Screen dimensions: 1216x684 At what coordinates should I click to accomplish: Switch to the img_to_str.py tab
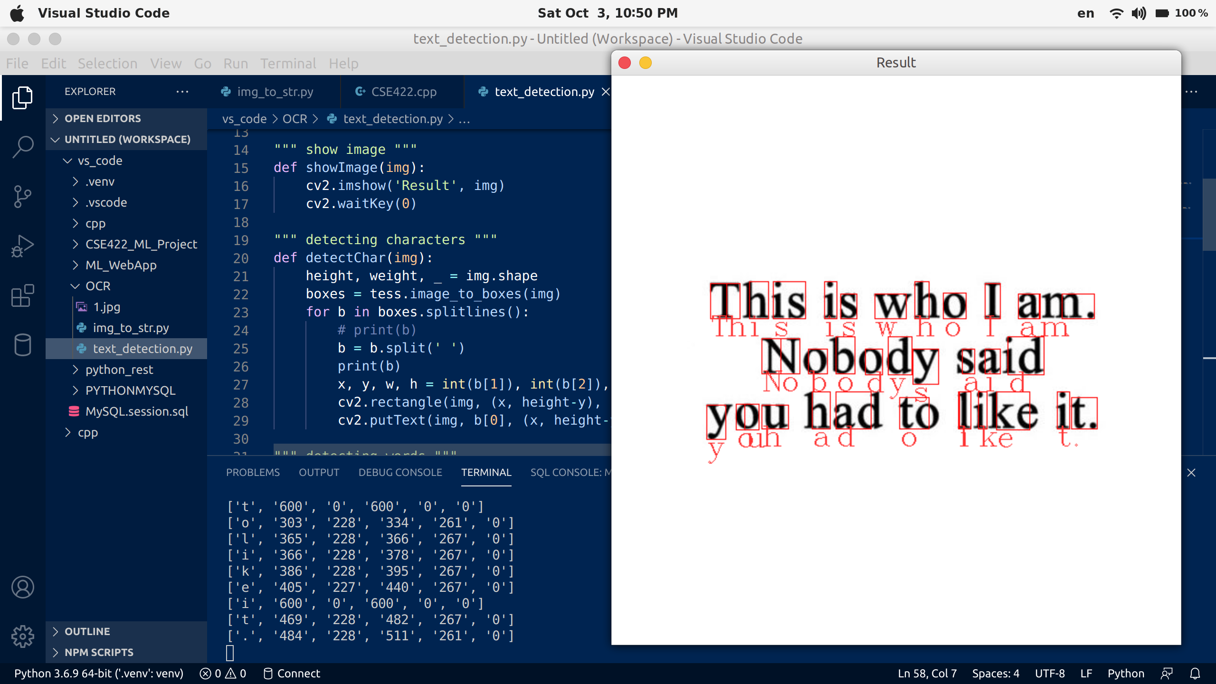tap(275, 92)
